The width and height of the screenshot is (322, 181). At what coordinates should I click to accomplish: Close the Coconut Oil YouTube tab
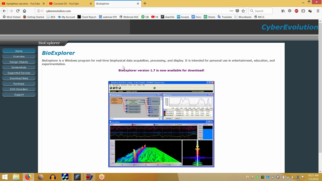point(91,4)
